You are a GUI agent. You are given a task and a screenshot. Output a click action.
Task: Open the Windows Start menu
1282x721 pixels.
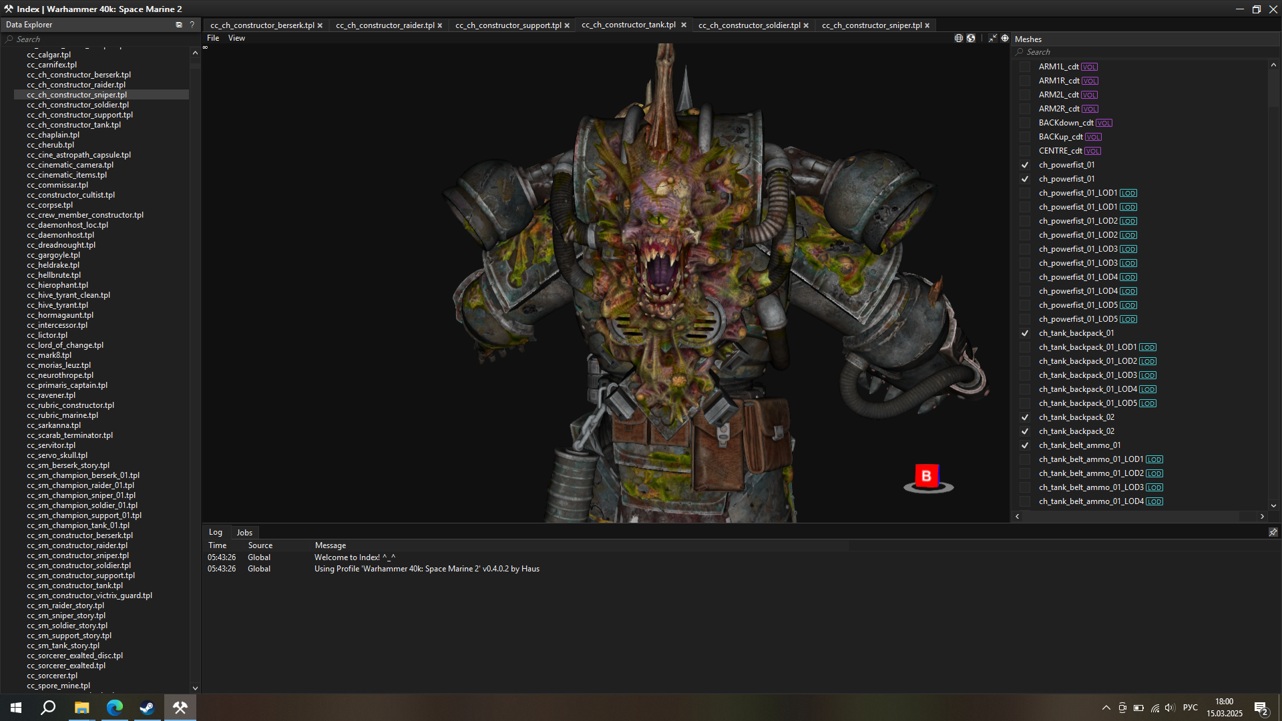coord(16,708)
